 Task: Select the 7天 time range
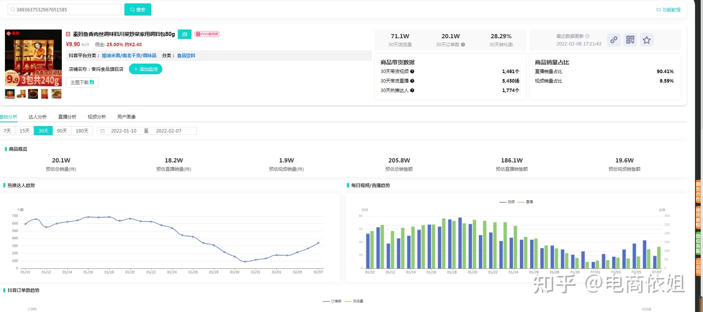coord(7,131)
